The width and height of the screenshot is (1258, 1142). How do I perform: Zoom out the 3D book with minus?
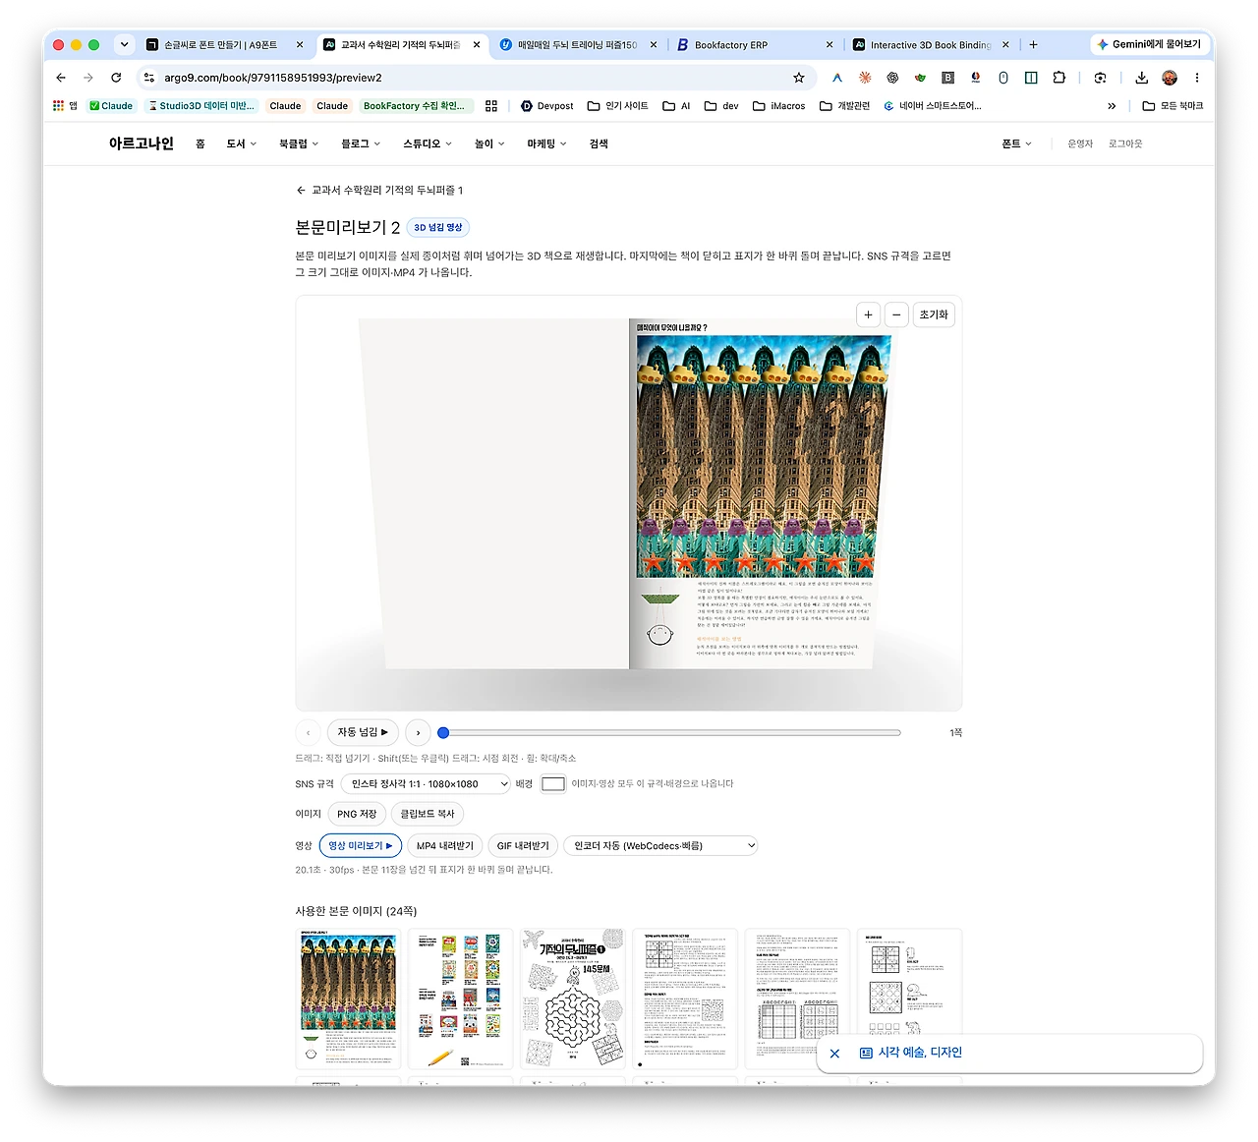click(896, 314)
